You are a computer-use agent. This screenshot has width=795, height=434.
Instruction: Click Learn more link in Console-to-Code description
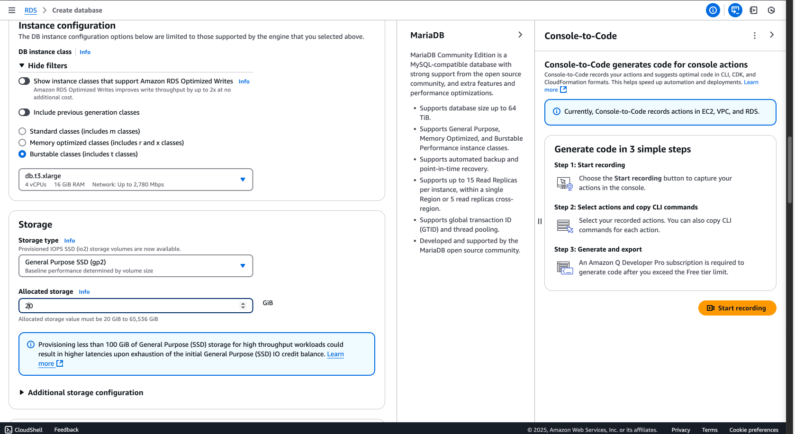pyautogui.click(x=751, y=82)
